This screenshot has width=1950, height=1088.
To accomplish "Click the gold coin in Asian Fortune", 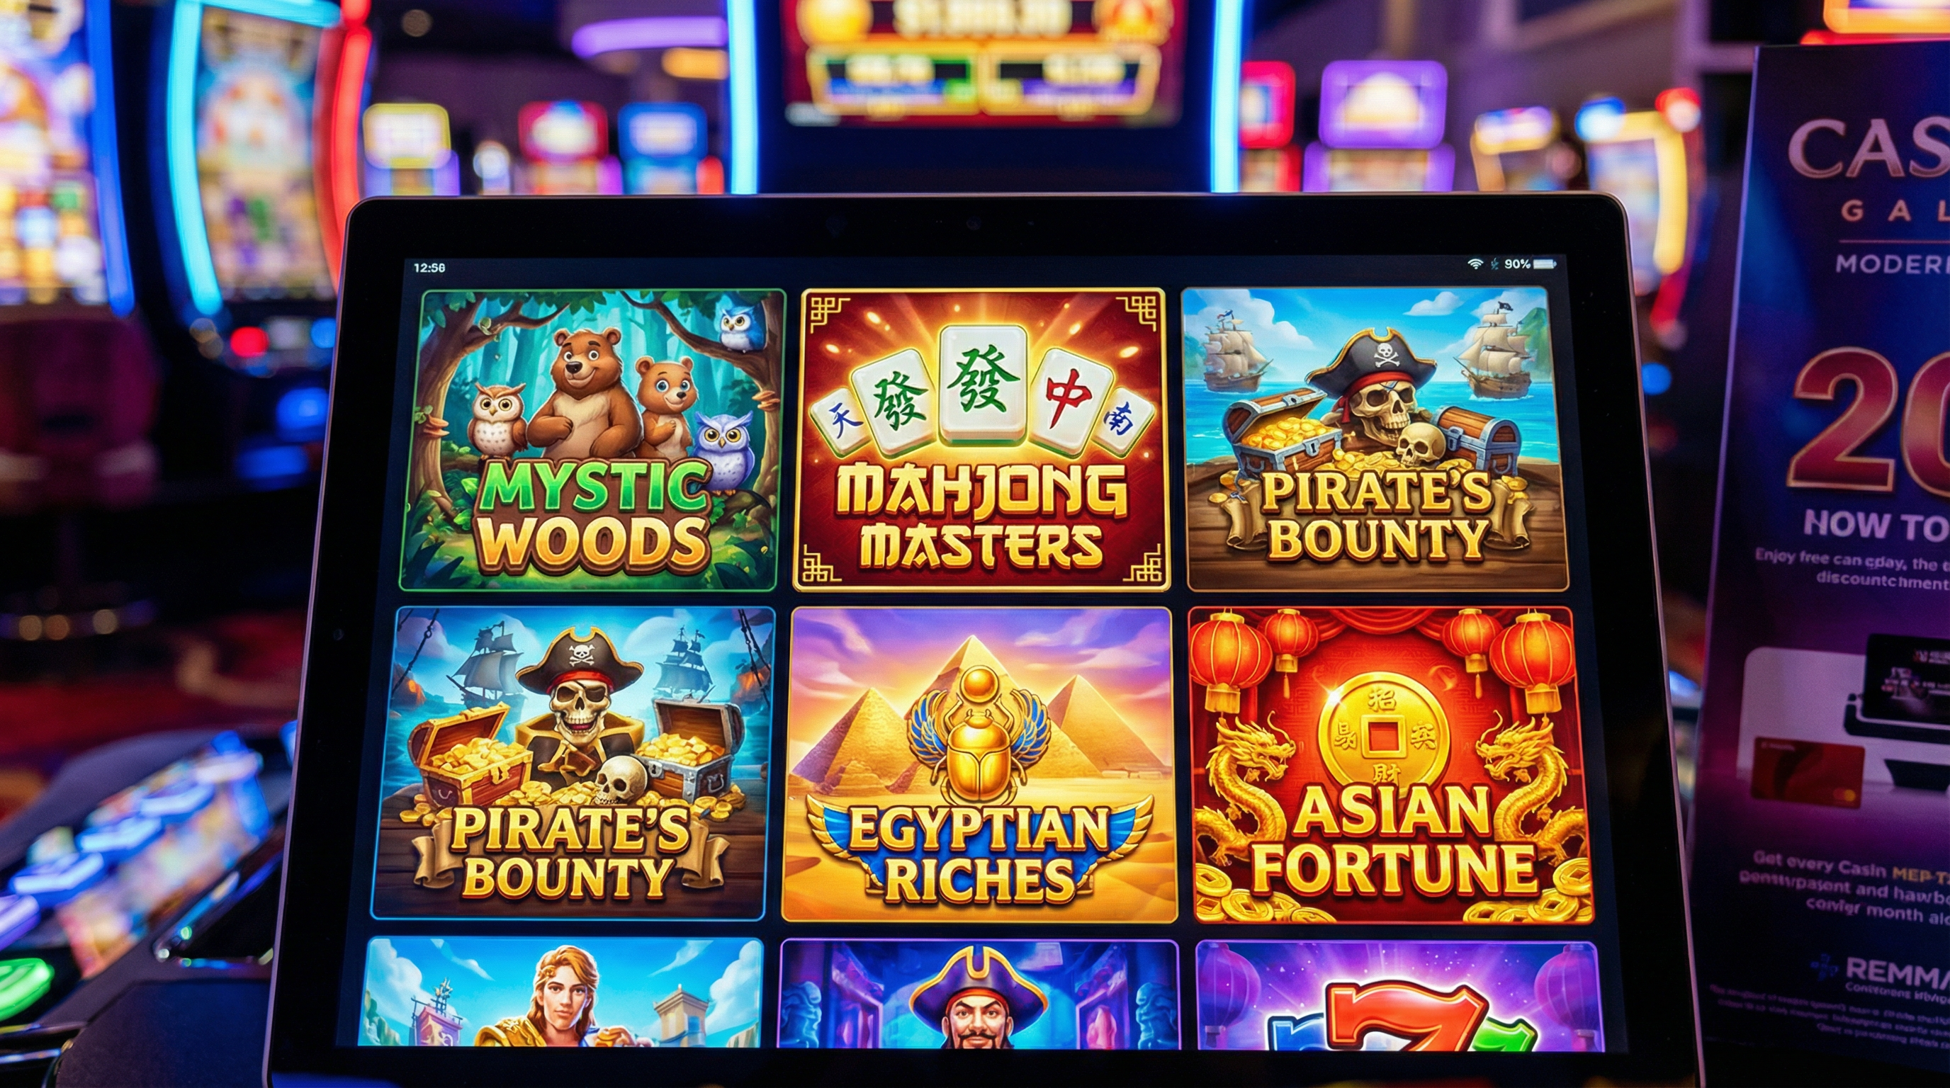I will pyautogui.click(x=1382, y=735).
